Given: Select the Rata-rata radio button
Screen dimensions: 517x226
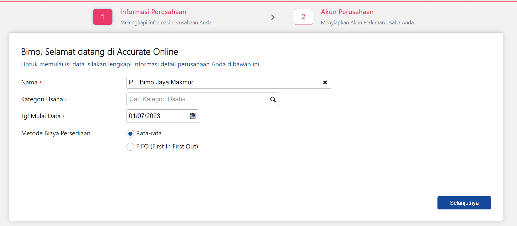Looking at the screenshot, I should click(x=131, y=134).
